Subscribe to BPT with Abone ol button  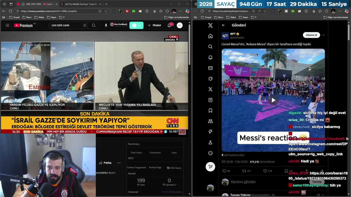(311, 35)
